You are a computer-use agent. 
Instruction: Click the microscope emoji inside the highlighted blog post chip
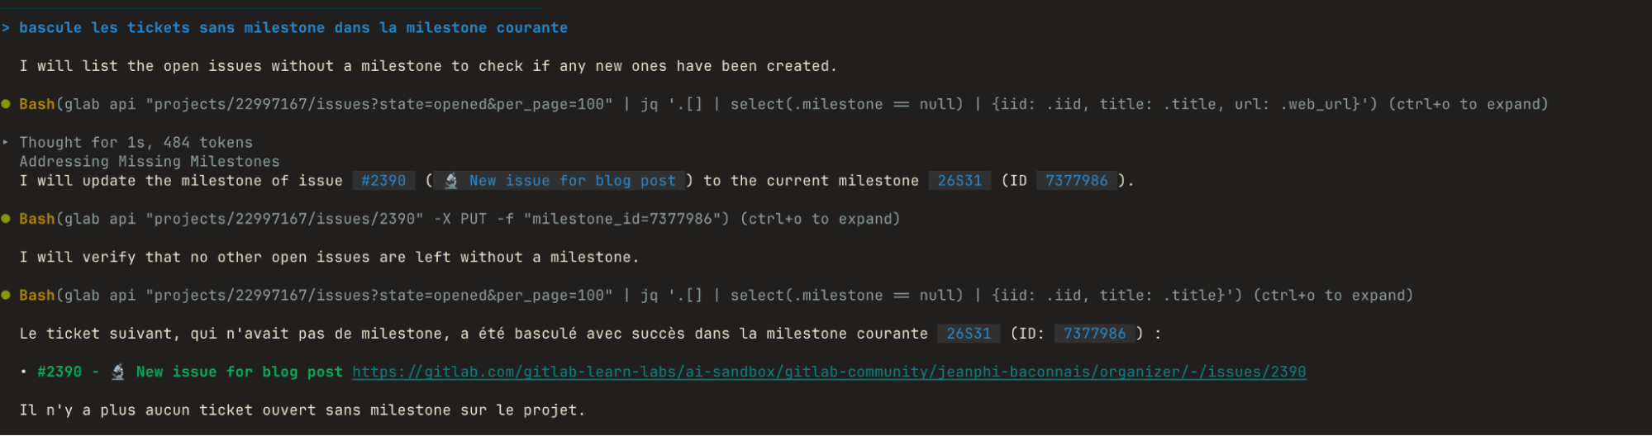tap(451, 181)
